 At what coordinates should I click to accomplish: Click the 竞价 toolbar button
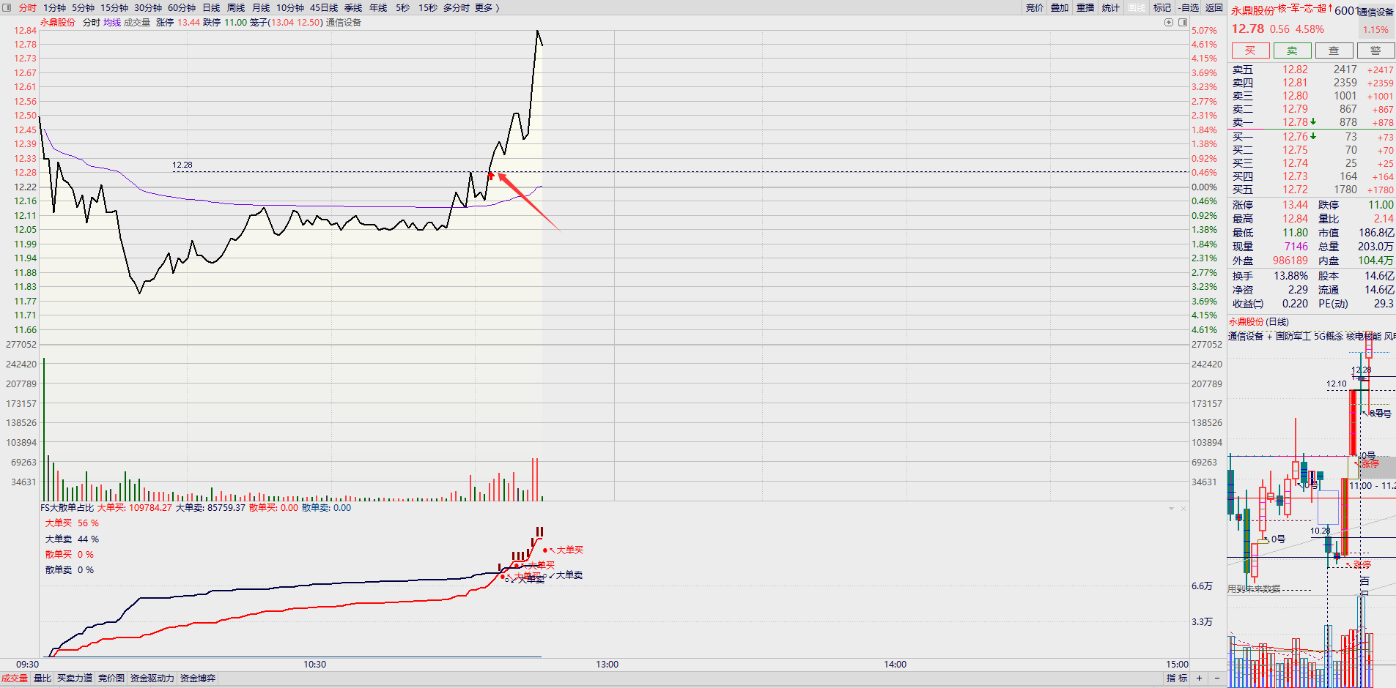tap(1035, 7)
